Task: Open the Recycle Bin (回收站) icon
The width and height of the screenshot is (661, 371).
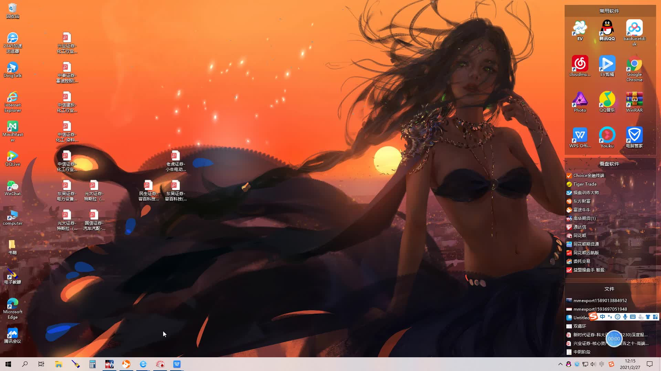Action: point(12,11)
